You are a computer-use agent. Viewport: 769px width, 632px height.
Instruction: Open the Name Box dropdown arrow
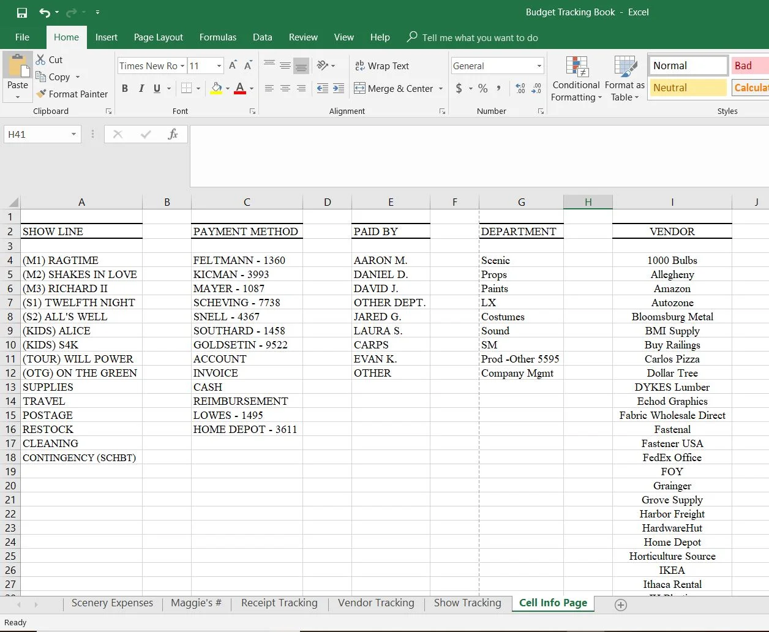click(x=73, y=134)
